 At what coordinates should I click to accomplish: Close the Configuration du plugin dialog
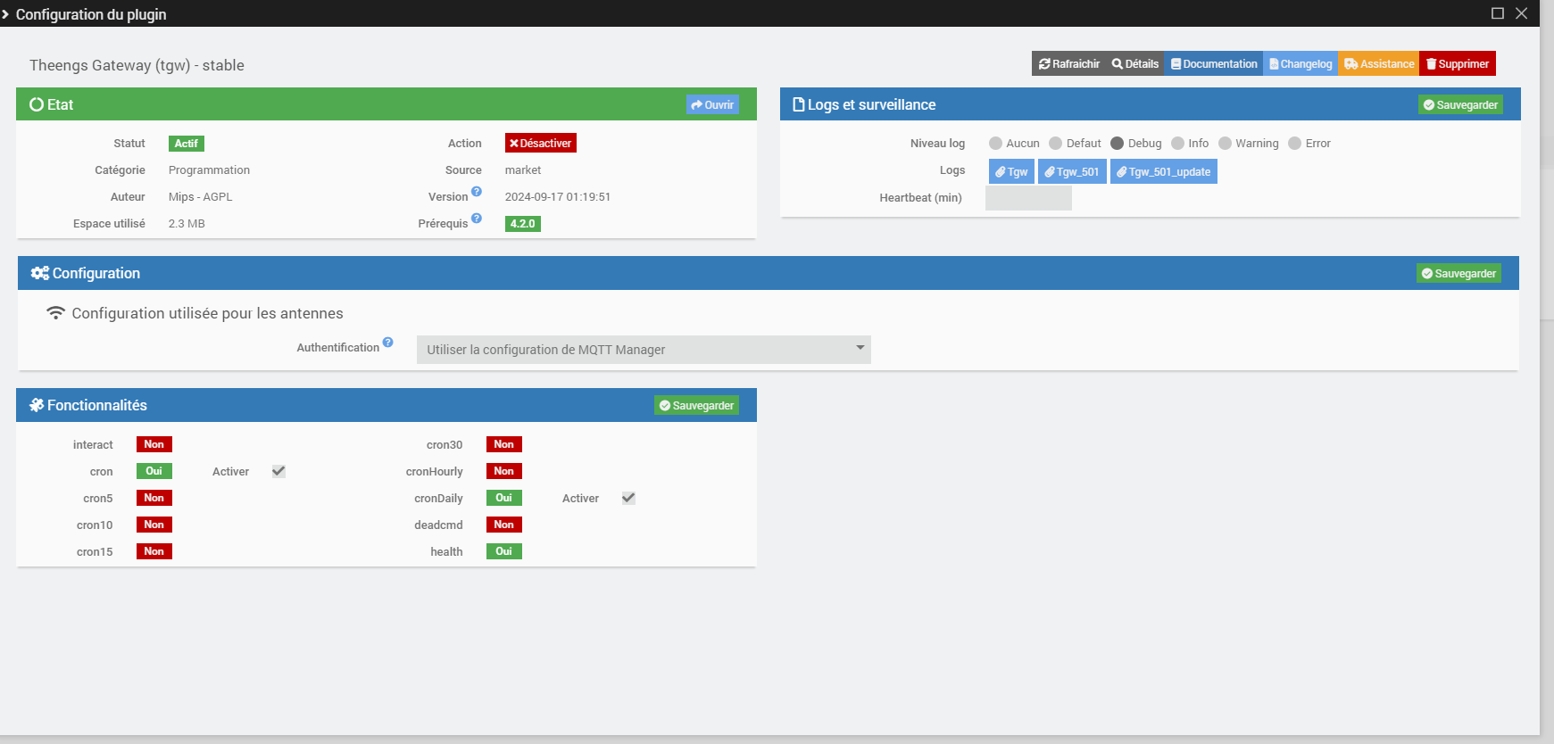(1522, 13)
